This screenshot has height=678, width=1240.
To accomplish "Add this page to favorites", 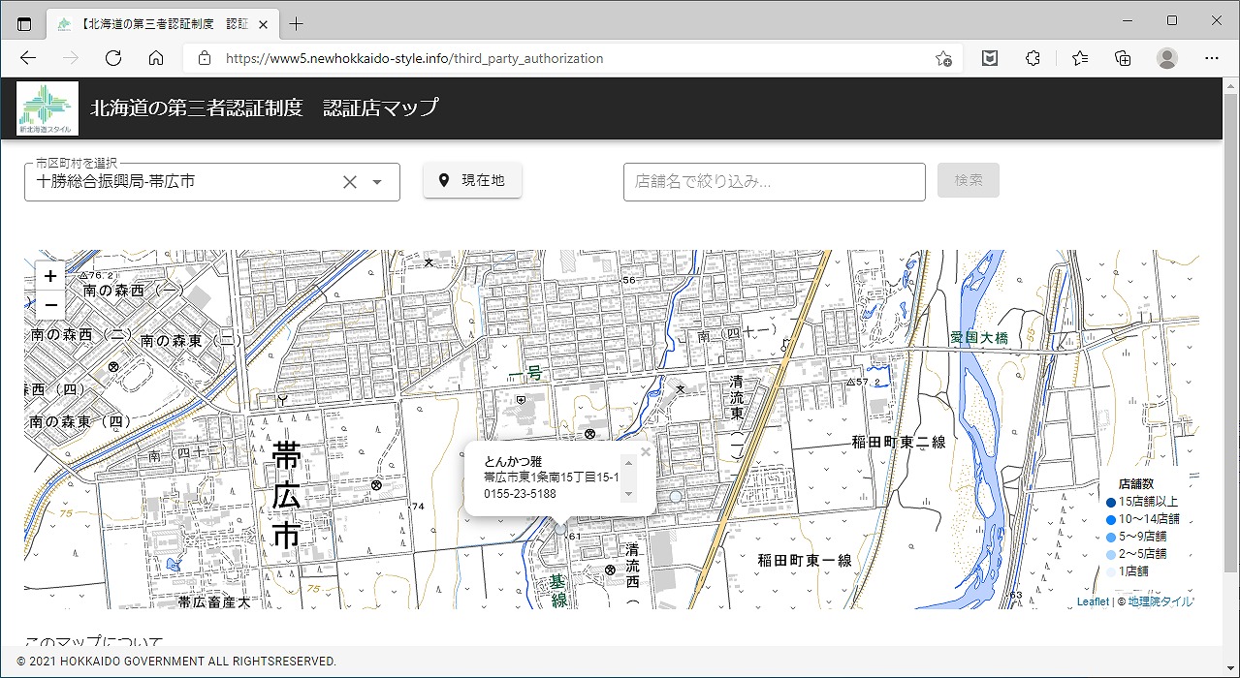I will [943, 58].
